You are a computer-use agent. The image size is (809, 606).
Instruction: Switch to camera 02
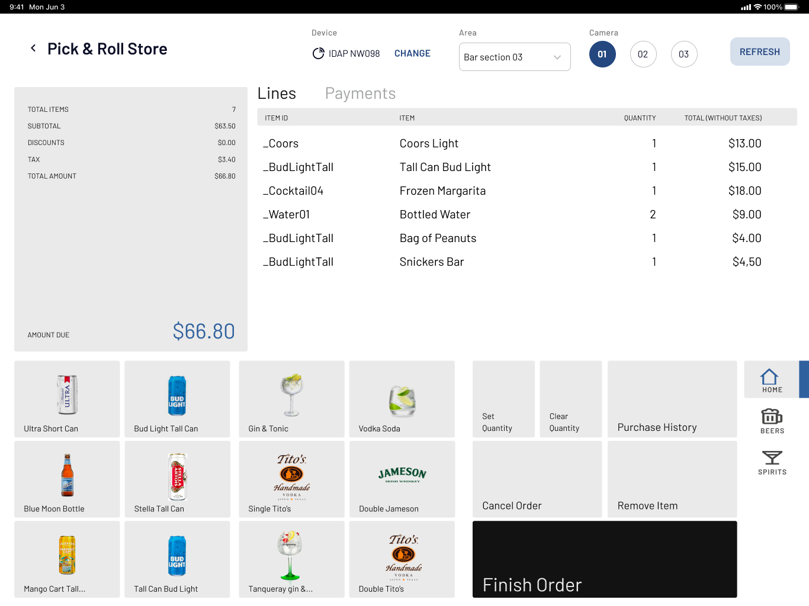[x=643, y=54]
